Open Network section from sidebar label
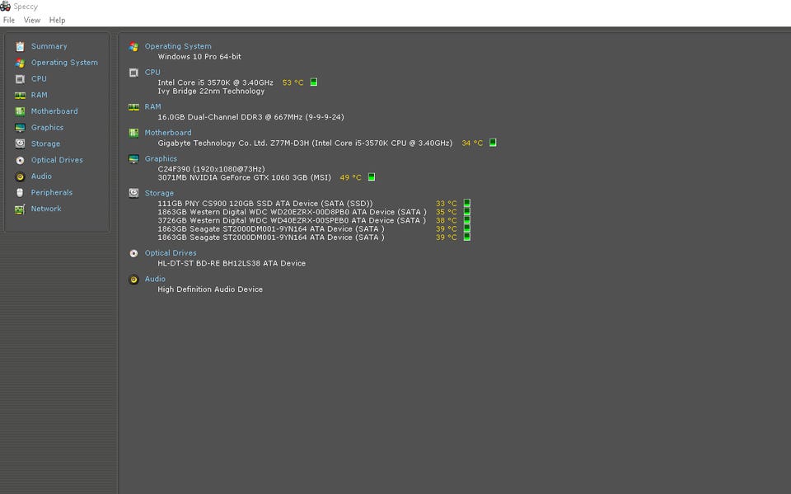This screenshot has width=791, height=494. point(46,208)
